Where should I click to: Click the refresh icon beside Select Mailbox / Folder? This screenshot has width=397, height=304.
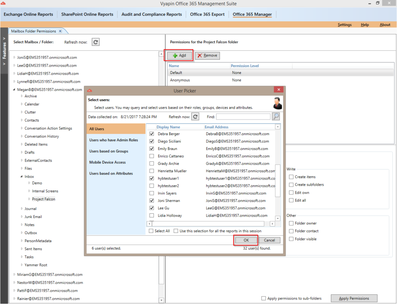coord(95,42)
